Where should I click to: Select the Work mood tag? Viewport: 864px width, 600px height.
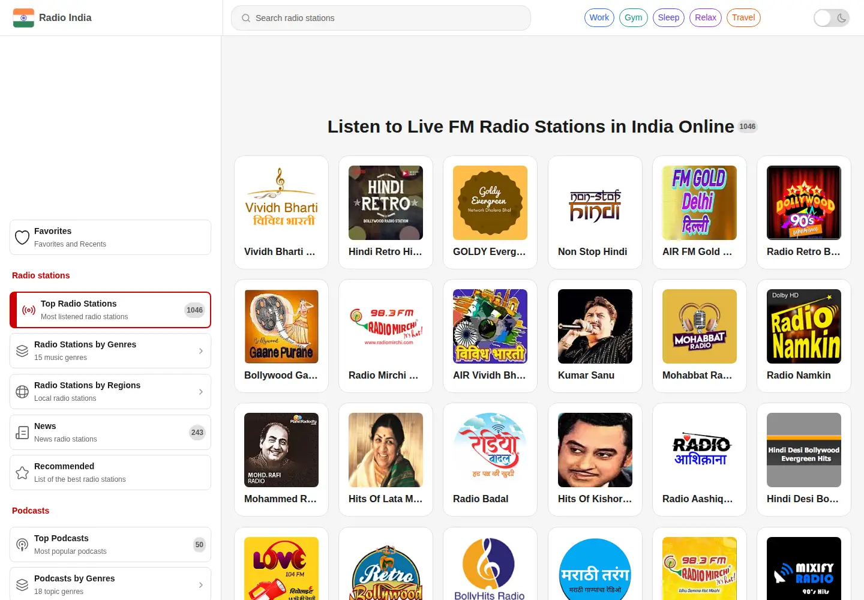599,17
